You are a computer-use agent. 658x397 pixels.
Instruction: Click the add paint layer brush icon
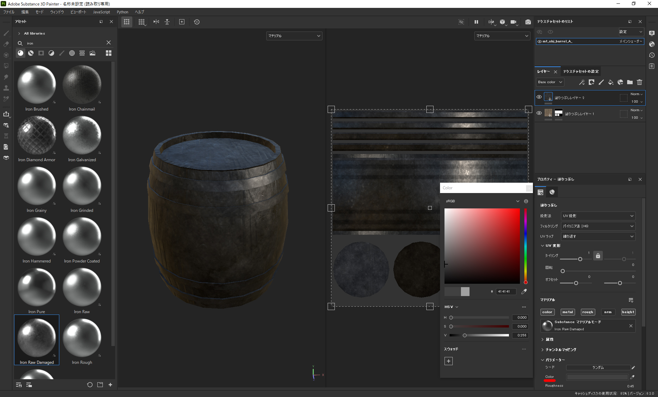tap(601, 82)
